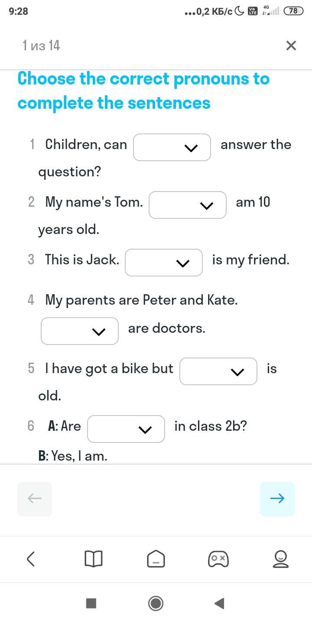Tap the heading 'Choose the correct pronouns'
312x624 pixels.
(143, 91)
